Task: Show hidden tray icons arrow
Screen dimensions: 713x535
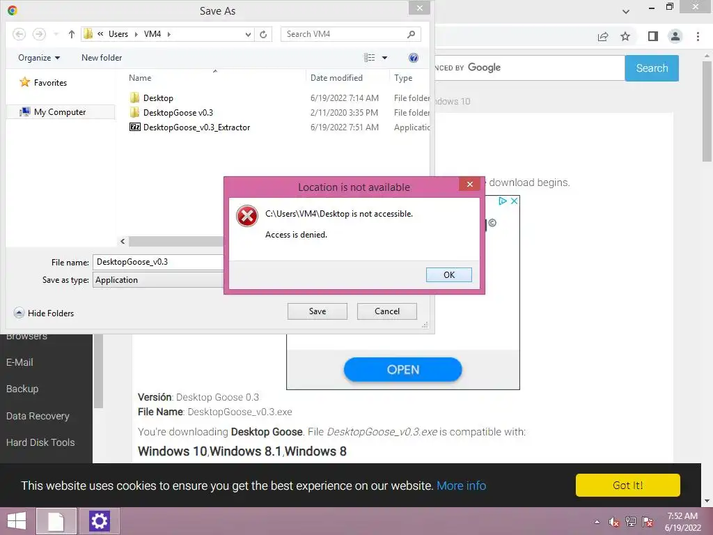Action: pos(597,521)
